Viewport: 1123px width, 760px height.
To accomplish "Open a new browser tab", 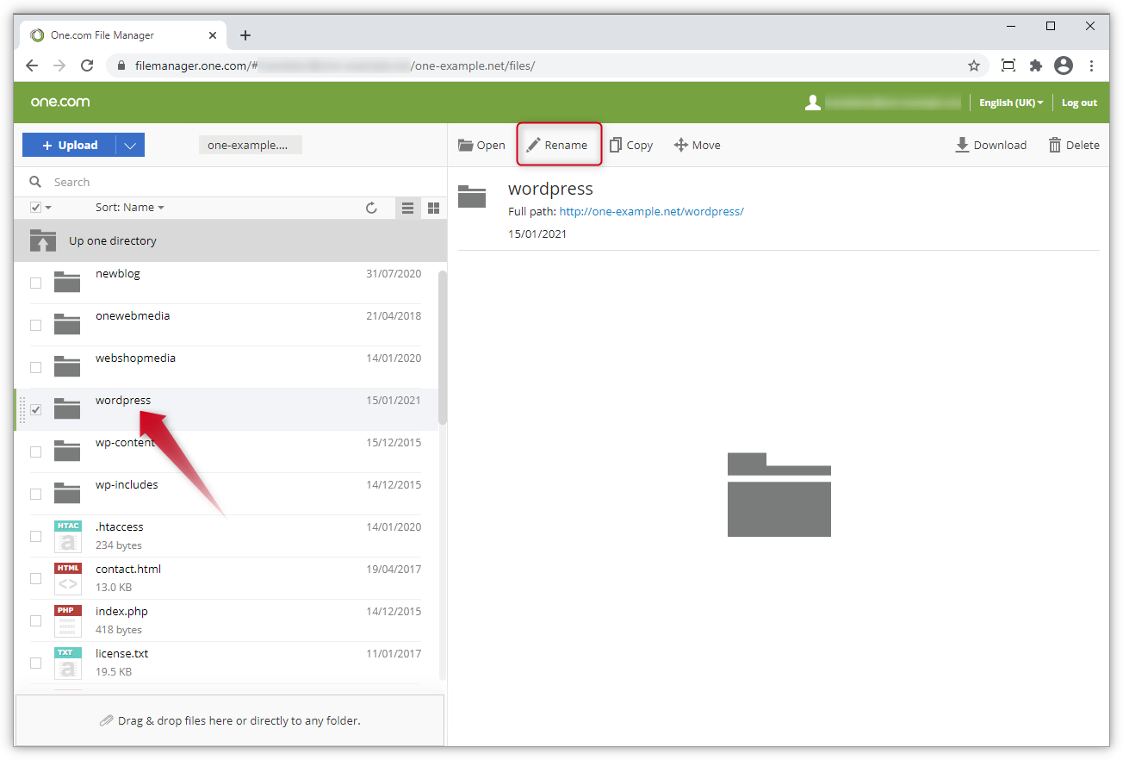I will coord(245,35).
